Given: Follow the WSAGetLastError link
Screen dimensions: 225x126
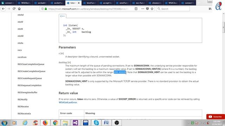Looking at the screenshot, I should point(68,103).
